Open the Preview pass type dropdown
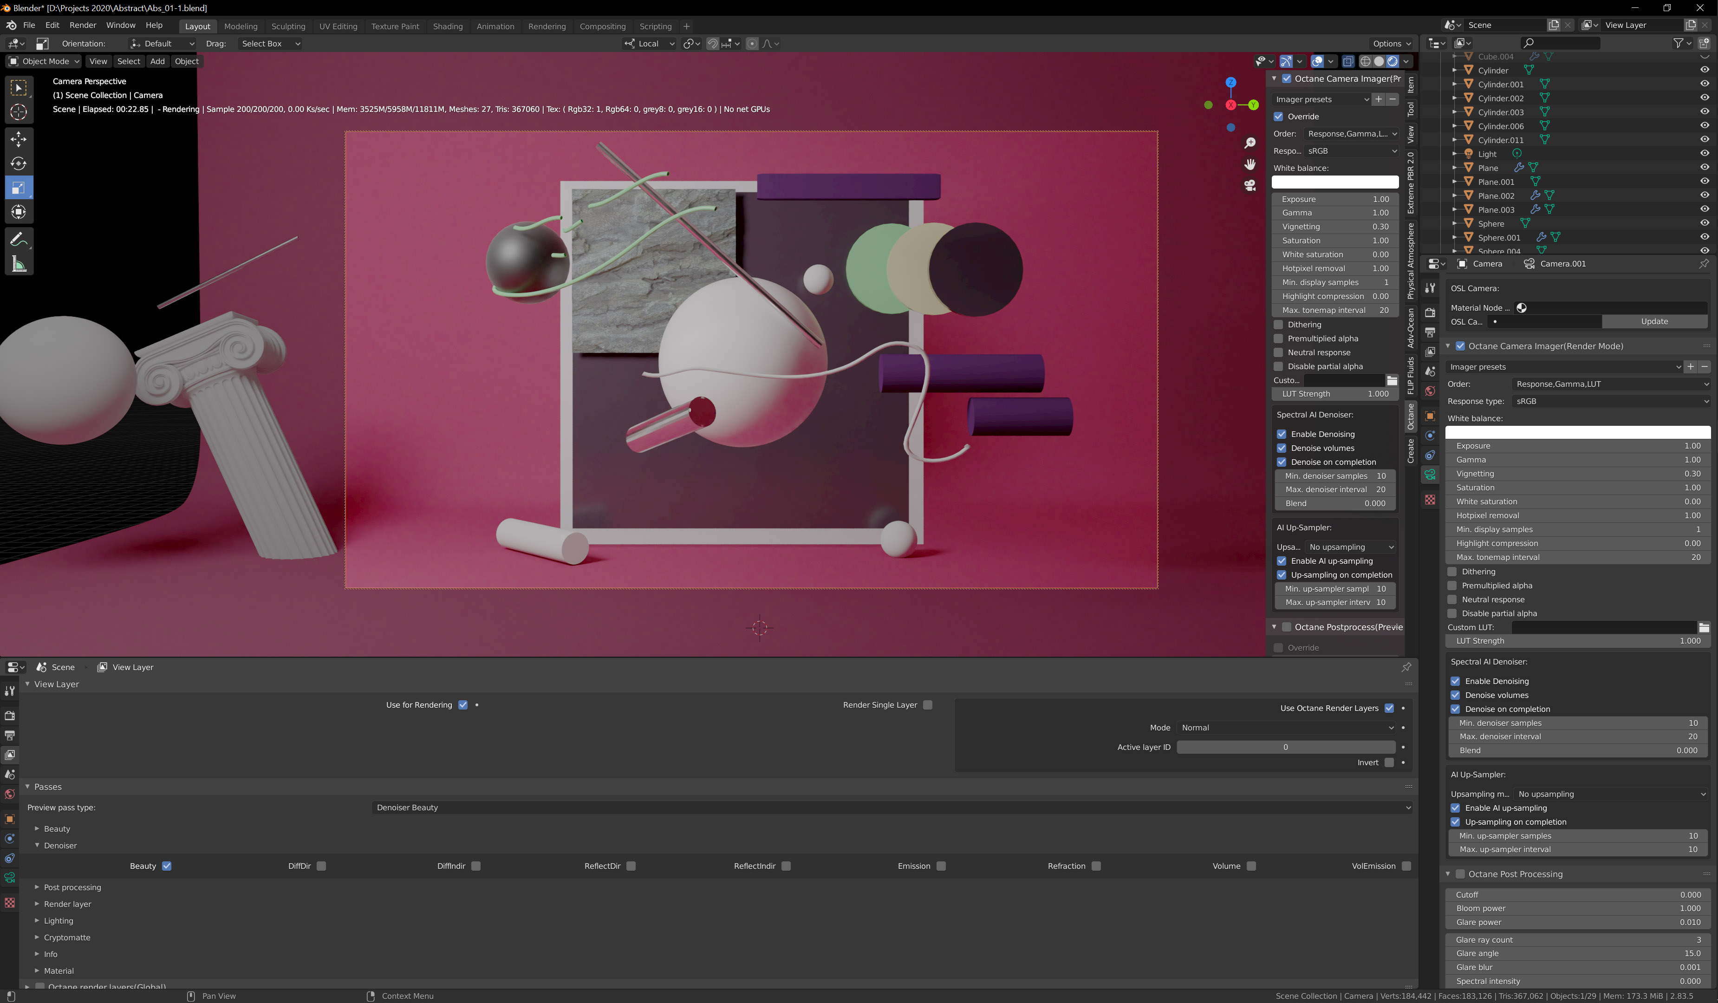 (x=892, y=808)
